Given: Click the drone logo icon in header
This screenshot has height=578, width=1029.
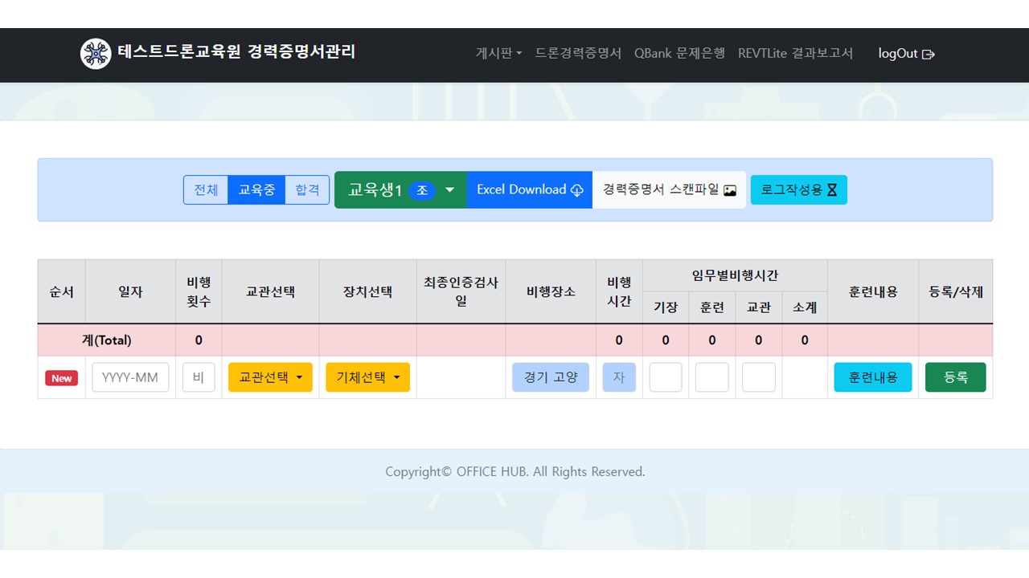Looking at the screenshot, I should pyautogui.click(x=96, y=54).
